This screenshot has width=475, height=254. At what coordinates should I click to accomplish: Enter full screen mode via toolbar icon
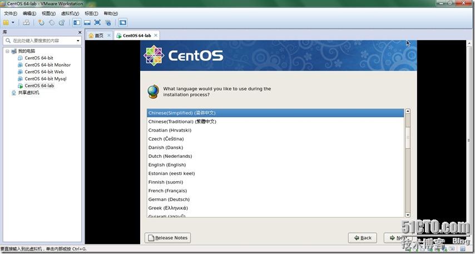(97, 22)
